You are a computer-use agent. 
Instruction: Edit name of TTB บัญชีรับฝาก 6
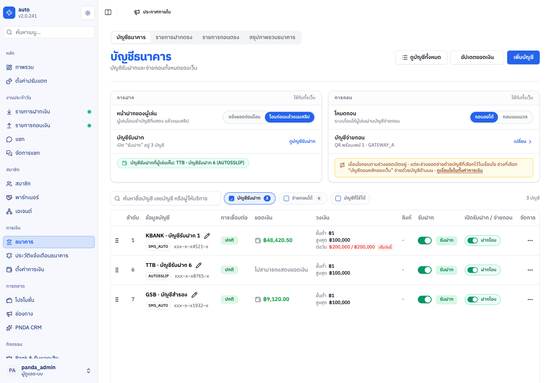(199, 265)
